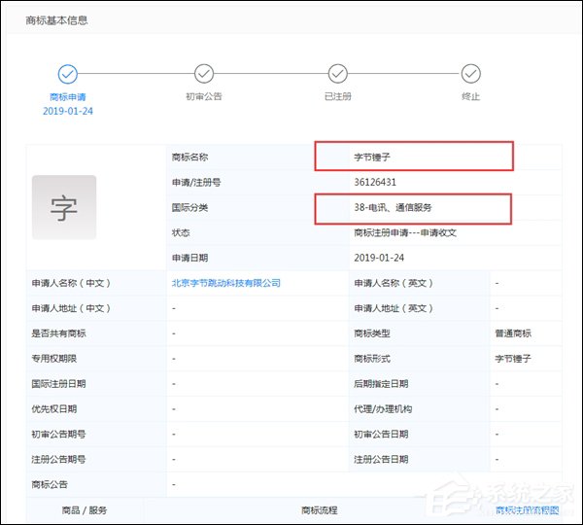Switch to the 商品 / 服务 tab
This screenshot has height=525, width=583.
pos(86,509)
